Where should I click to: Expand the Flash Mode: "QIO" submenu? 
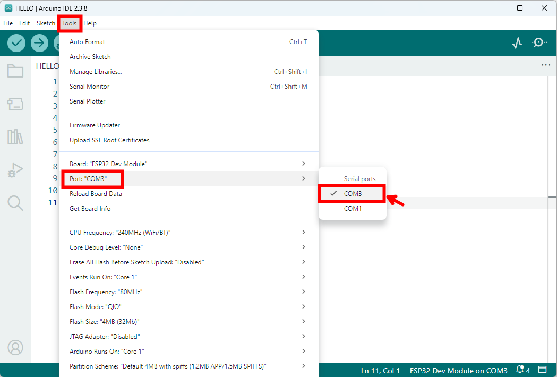[x=188, y=307]
